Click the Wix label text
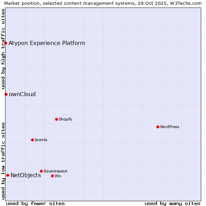The image size is (206, 206). [58, 176]
